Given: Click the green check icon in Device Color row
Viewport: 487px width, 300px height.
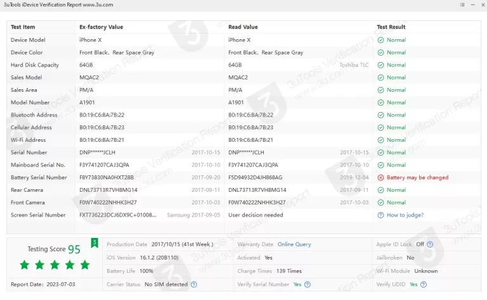Looking at the screenshot, I should point(380,53).
